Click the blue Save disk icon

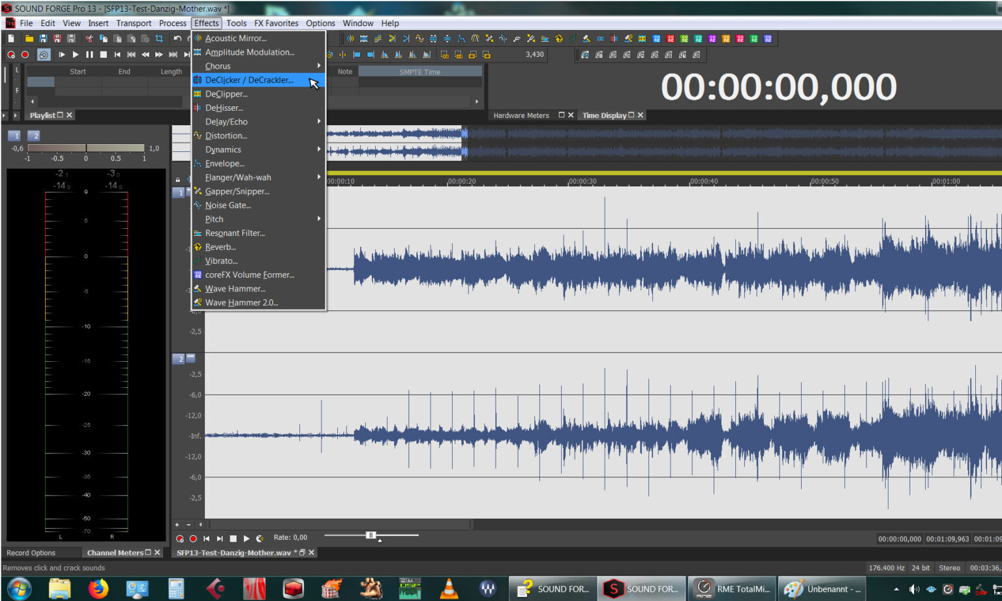tap(43, 38)
